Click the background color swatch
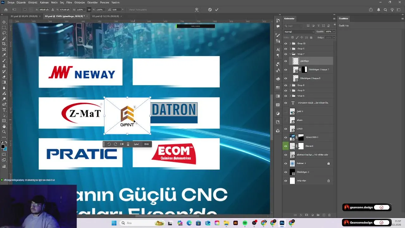This screenshot has height=228, width=405. tap(5, 149)
